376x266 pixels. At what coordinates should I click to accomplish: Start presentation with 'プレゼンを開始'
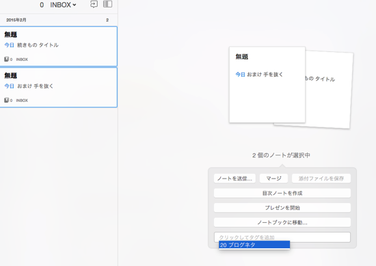[282, 208]
